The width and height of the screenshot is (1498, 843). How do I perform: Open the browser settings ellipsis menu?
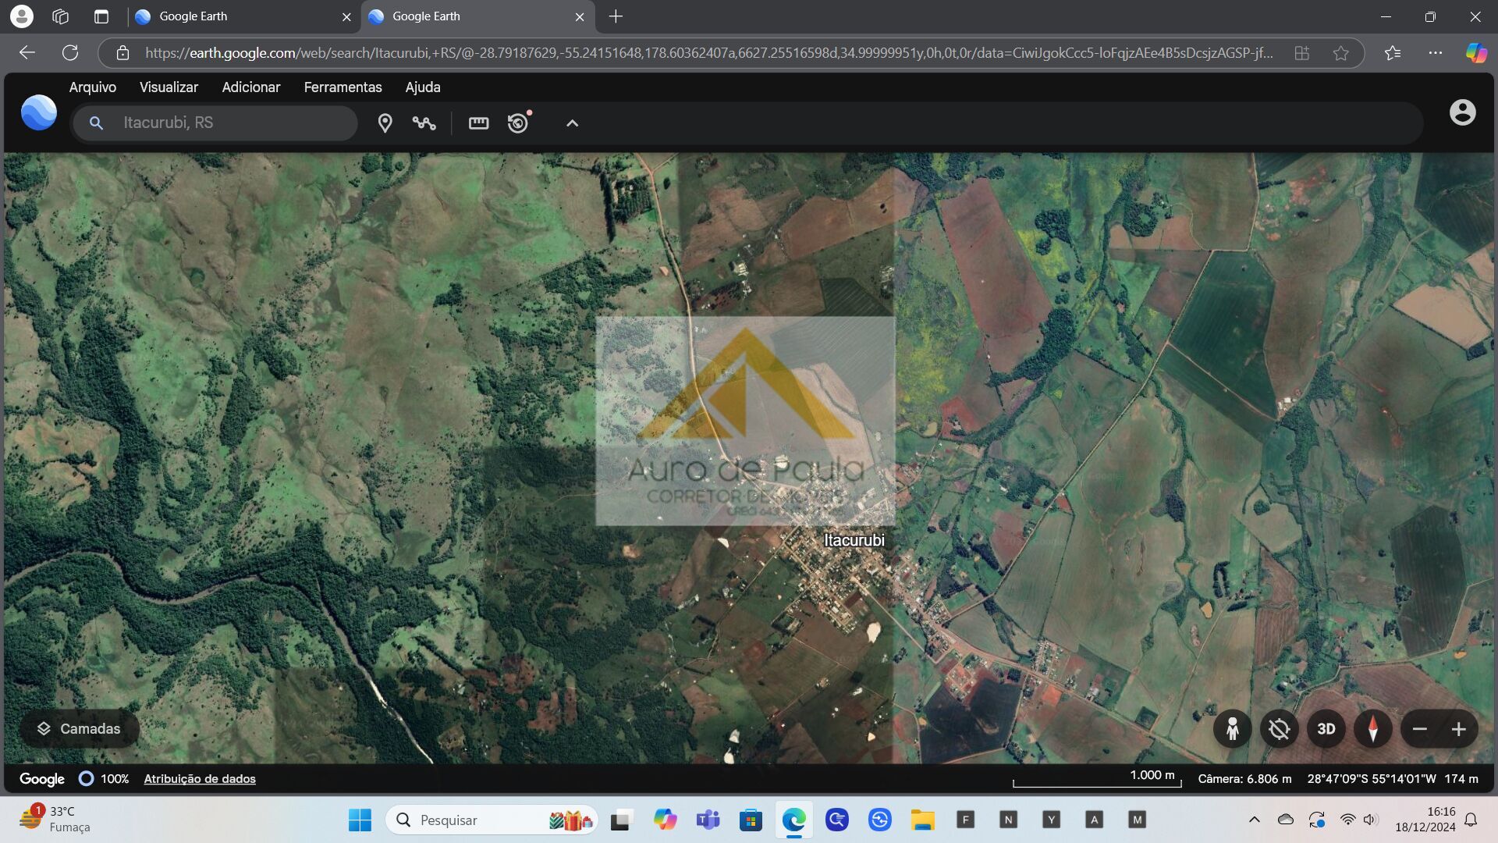click(x=1435, y=53)
